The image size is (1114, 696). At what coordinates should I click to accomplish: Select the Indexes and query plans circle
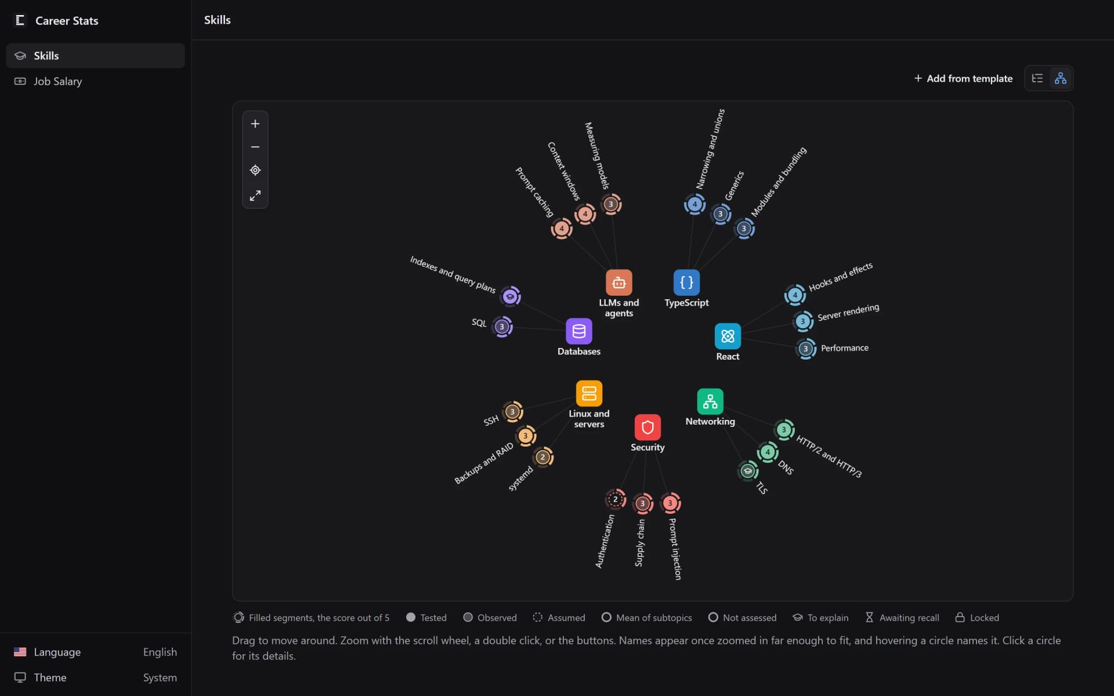click(x=510, y=296)
